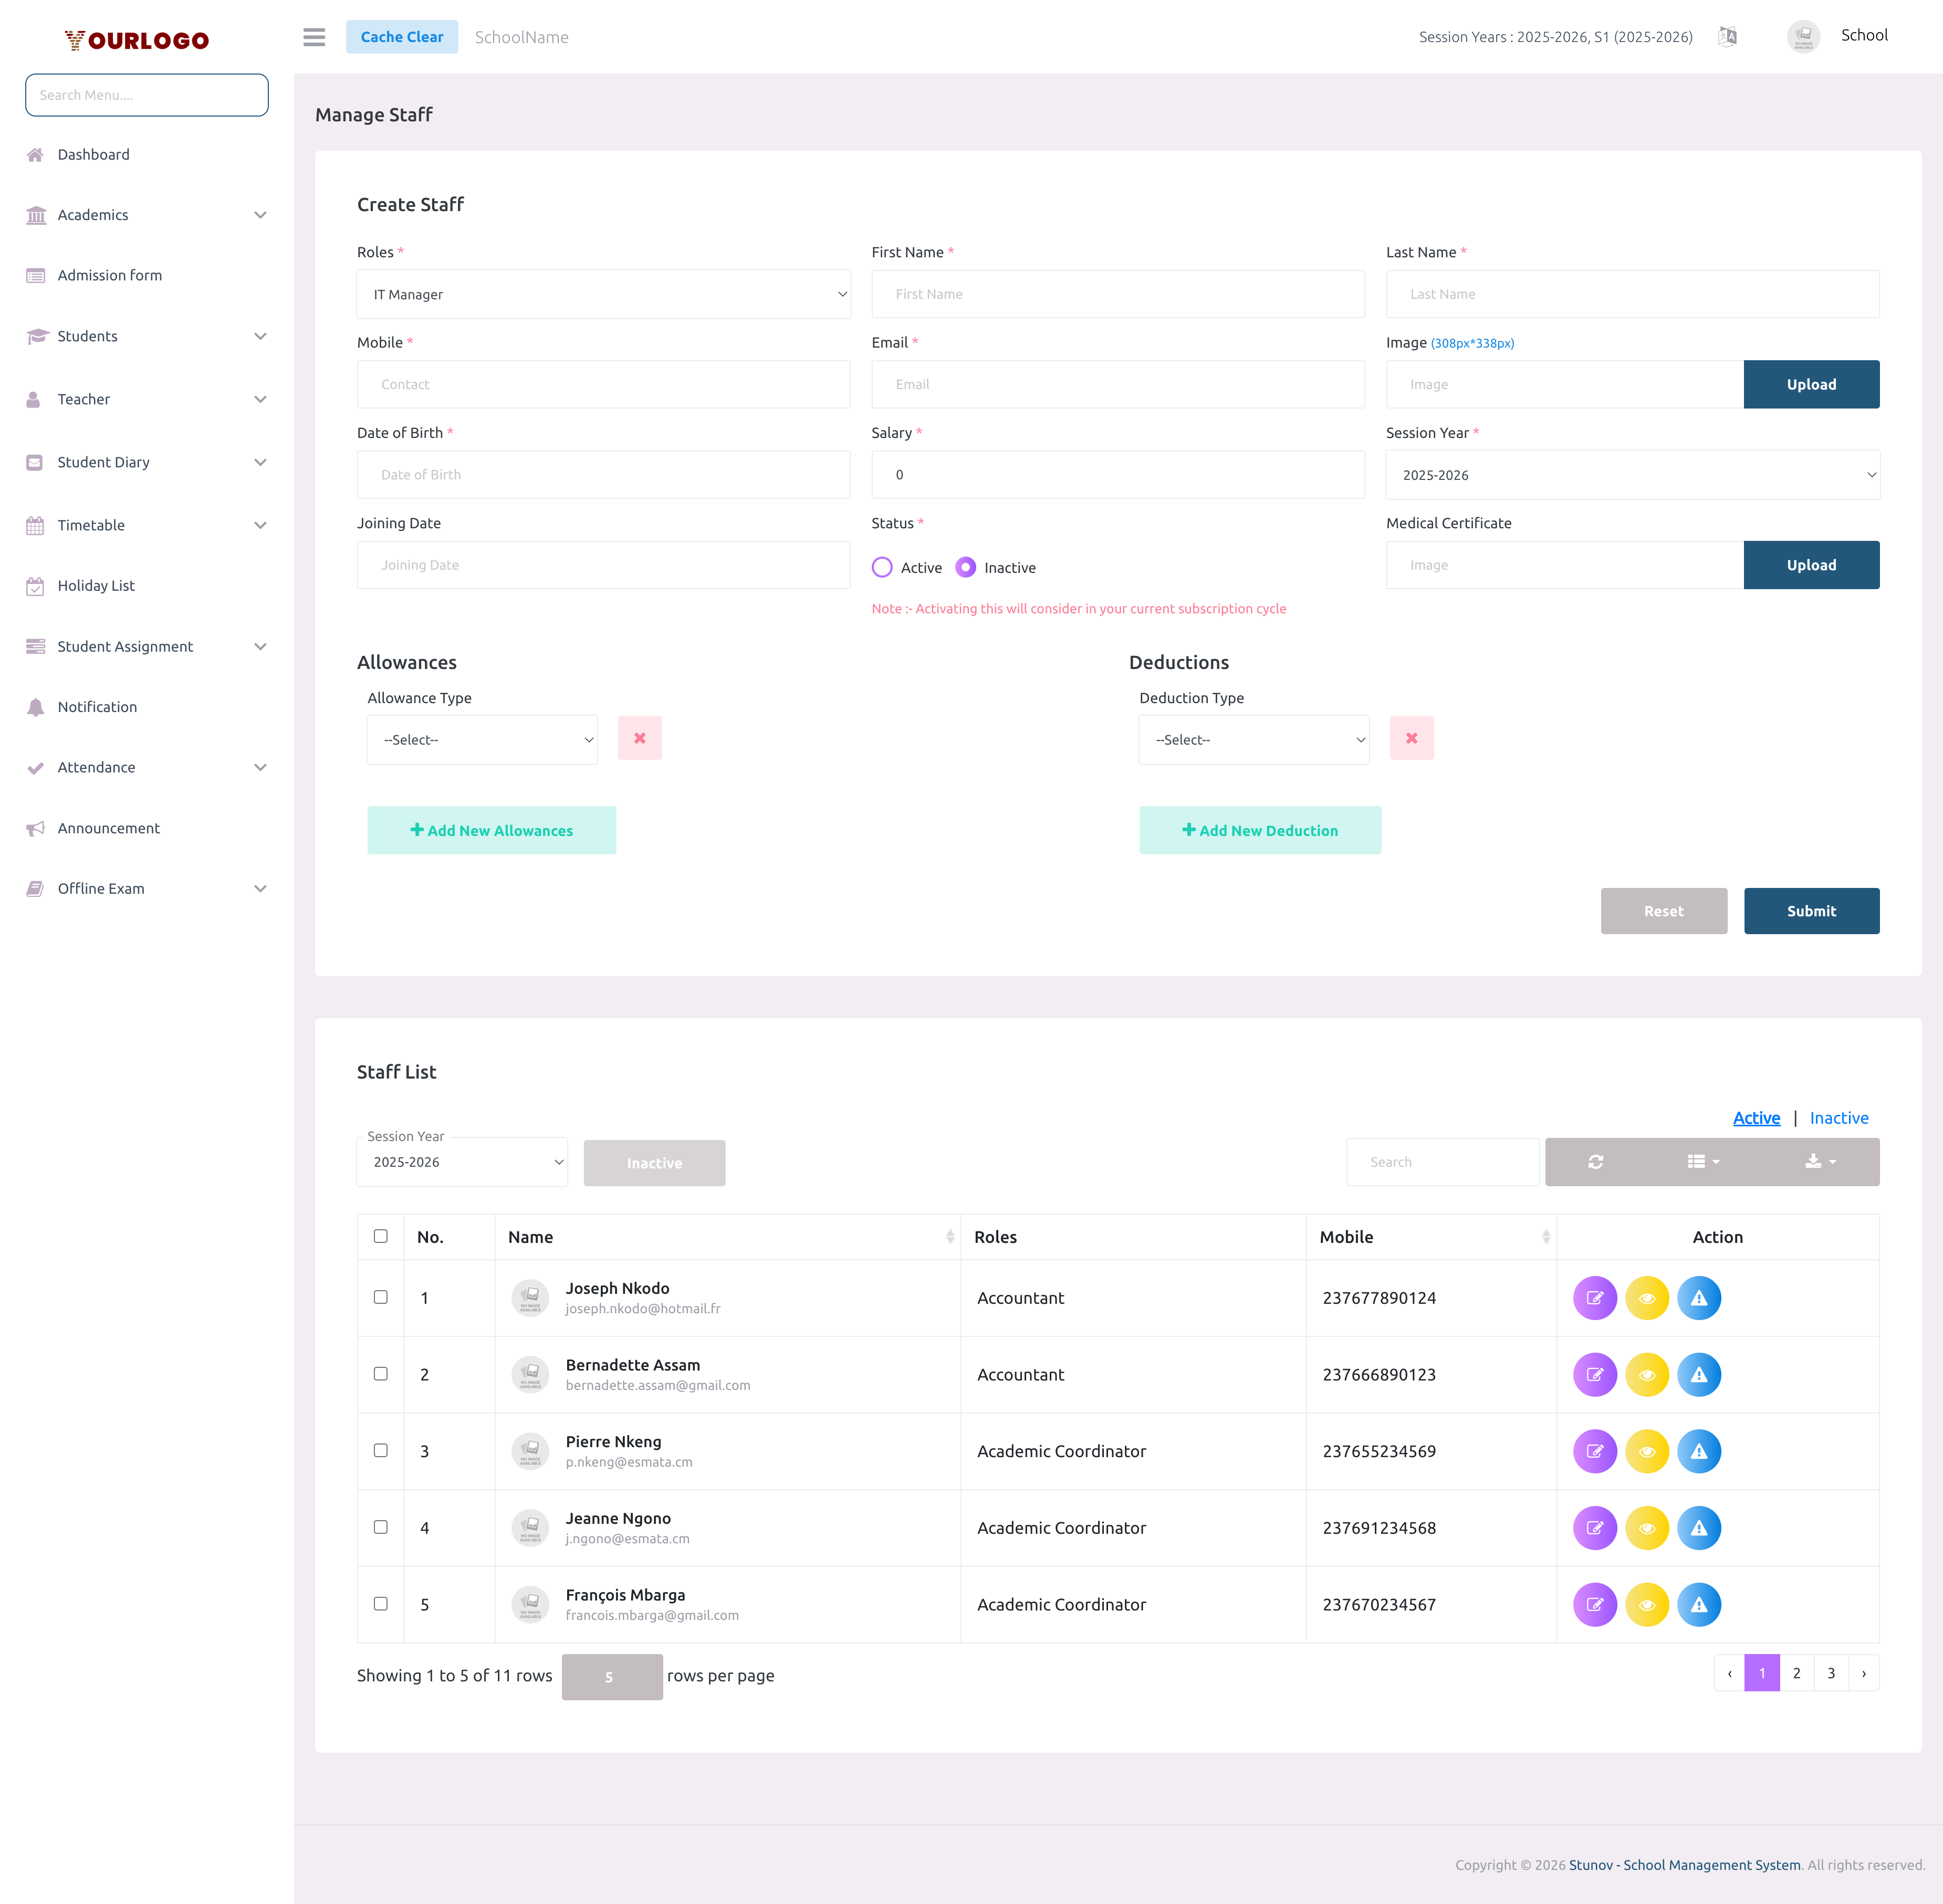Image resolution: width=1943 pixels, height=1904 pixels.
Task: Open the Notification menu in the sidebar
Action: (x=96, y=707)
